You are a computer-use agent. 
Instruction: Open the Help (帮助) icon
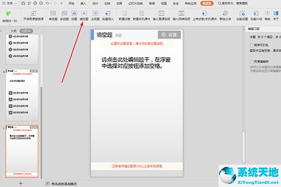click(267, 16)
